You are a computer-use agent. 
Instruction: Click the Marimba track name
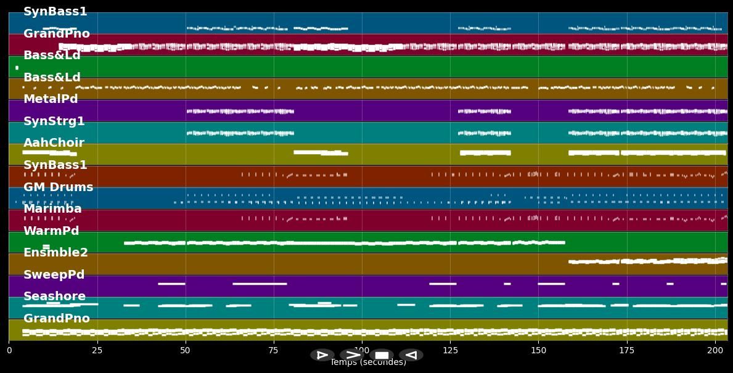(x=52, y=209)
